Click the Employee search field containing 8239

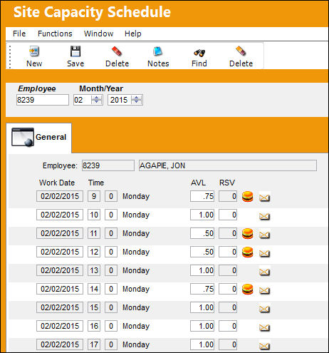point(43,100)
